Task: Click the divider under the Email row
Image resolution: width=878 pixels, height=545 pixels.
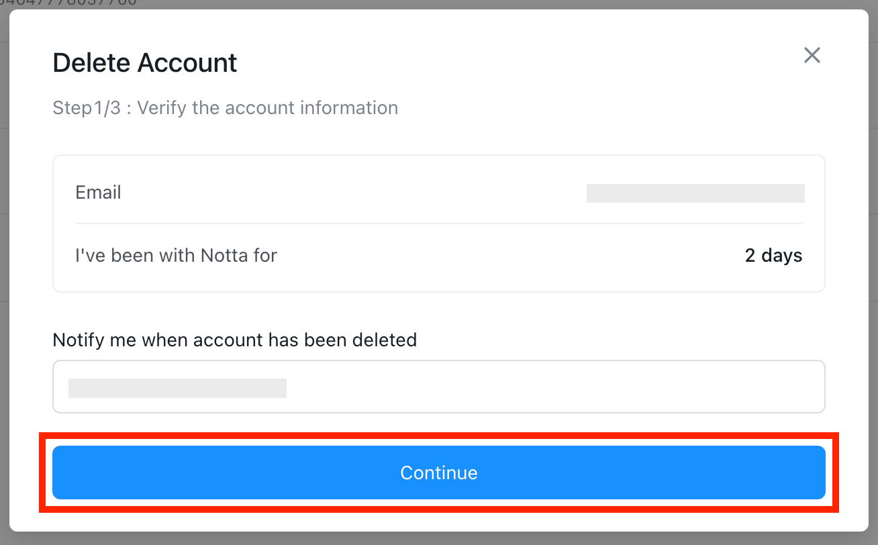Action: coord(438,224)
